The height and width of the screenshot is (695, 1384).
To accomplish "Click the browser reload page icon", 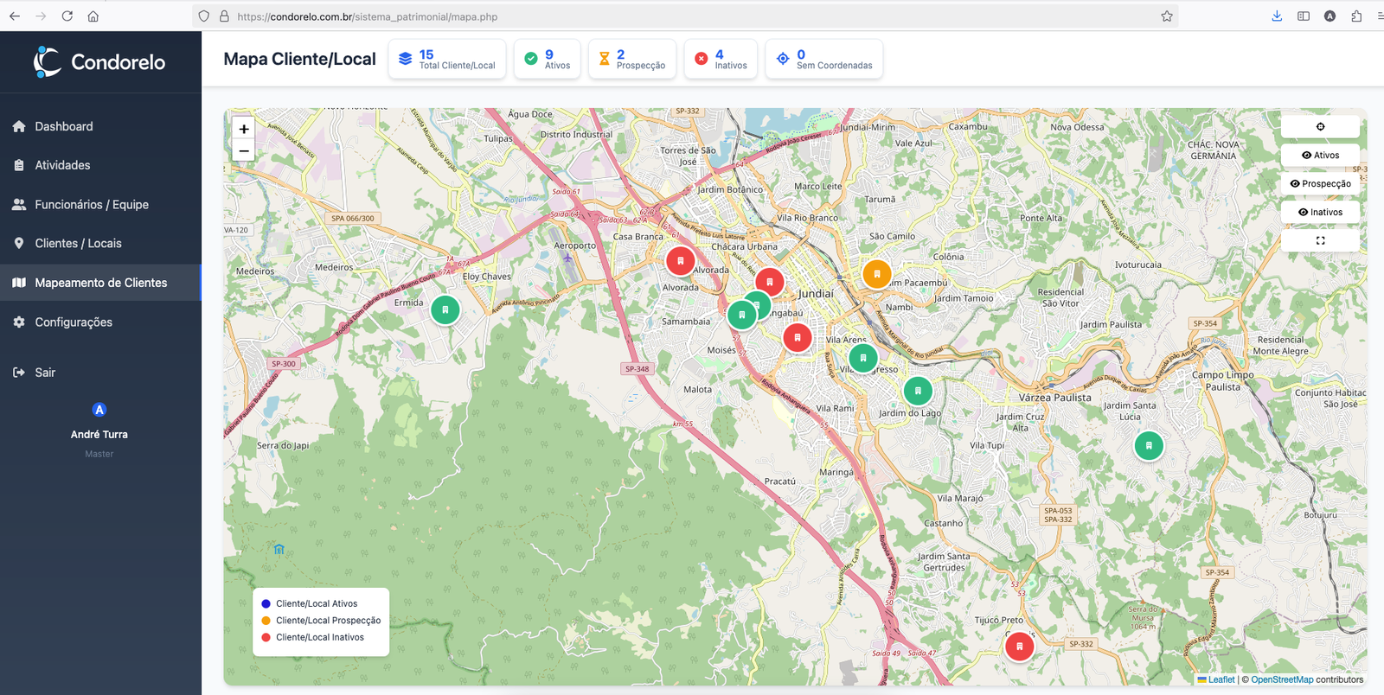I will click(67, 16).
